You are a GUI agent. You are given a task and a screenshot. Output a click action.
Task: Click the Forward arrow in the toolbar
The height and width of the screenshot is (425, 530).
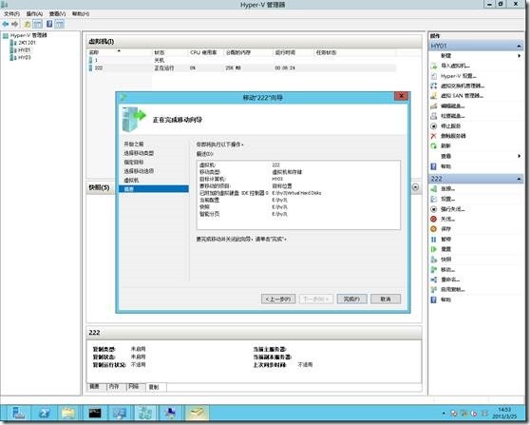pyautogui.click(x=15, y=24)
